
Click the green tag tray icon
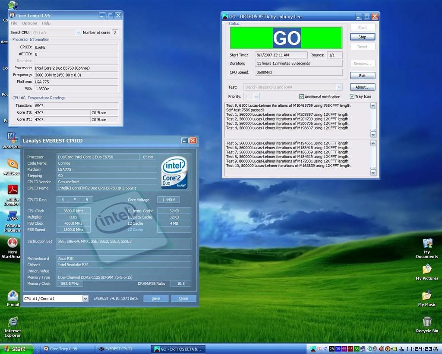[394, 349]
